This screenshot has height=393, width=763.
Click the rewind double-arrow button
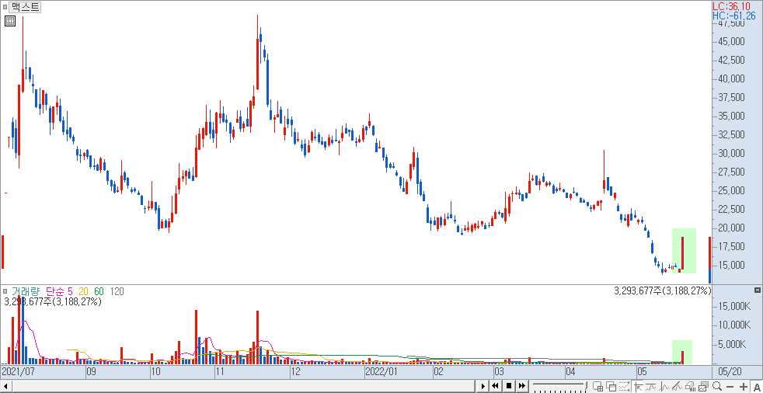(x=496, y=386)
